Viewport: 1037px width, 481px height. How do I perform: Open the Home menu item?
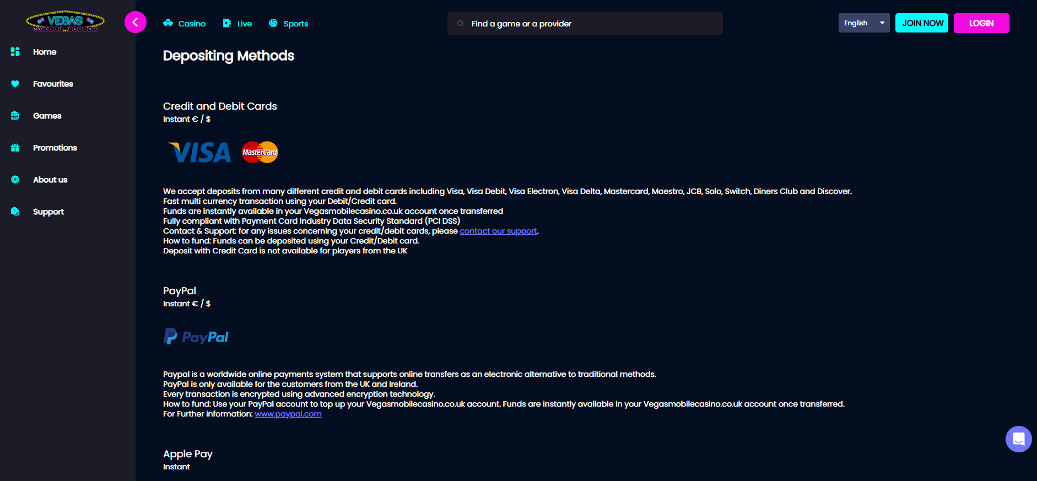pos(45,52)
